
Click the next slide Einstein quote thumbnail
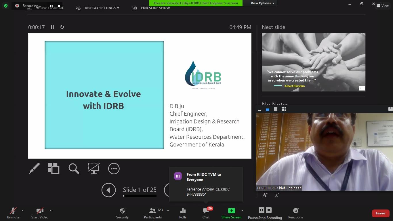point(313,62)
